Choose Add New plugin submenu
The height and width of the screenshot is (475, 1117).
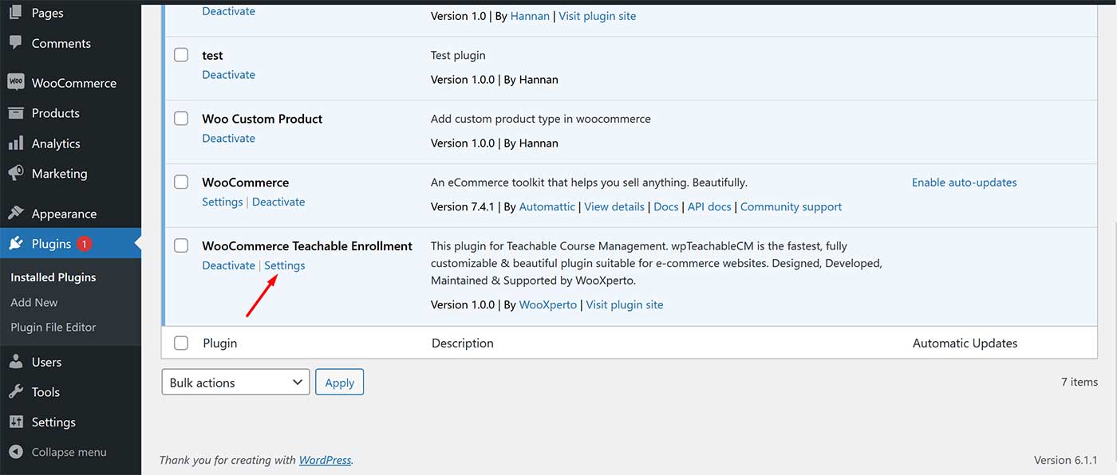[34, 302]
